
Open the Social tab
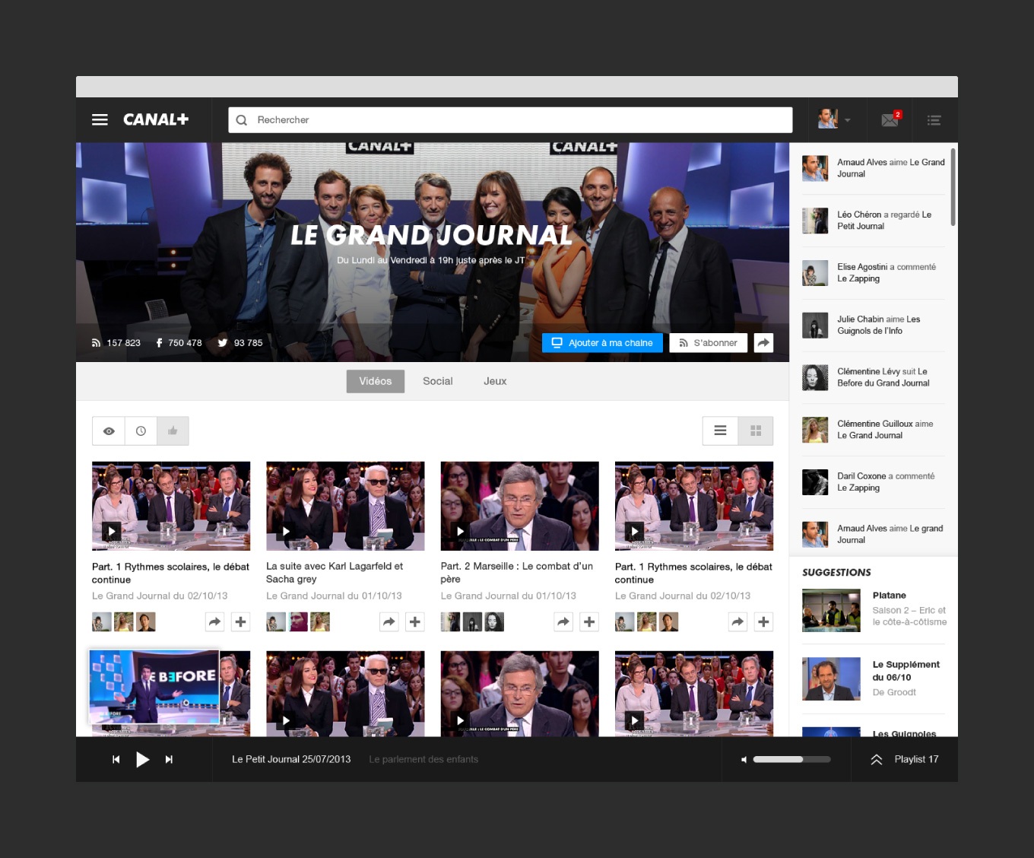tap(437, 381)
